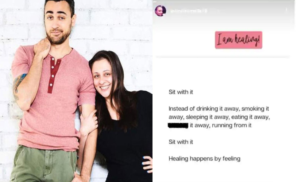Open the three-dot more options menu

pyautogui.click(x=286, y=10)
